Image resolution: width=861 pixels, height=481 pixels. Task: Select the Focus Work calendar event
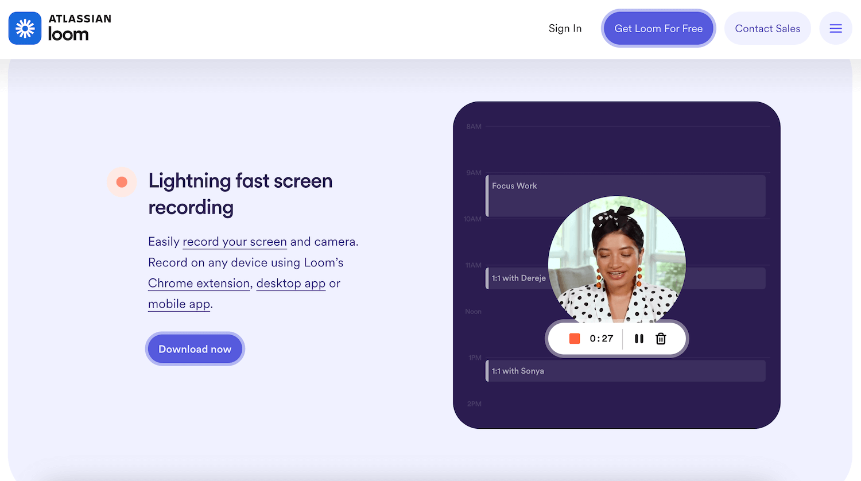(626, 196)
